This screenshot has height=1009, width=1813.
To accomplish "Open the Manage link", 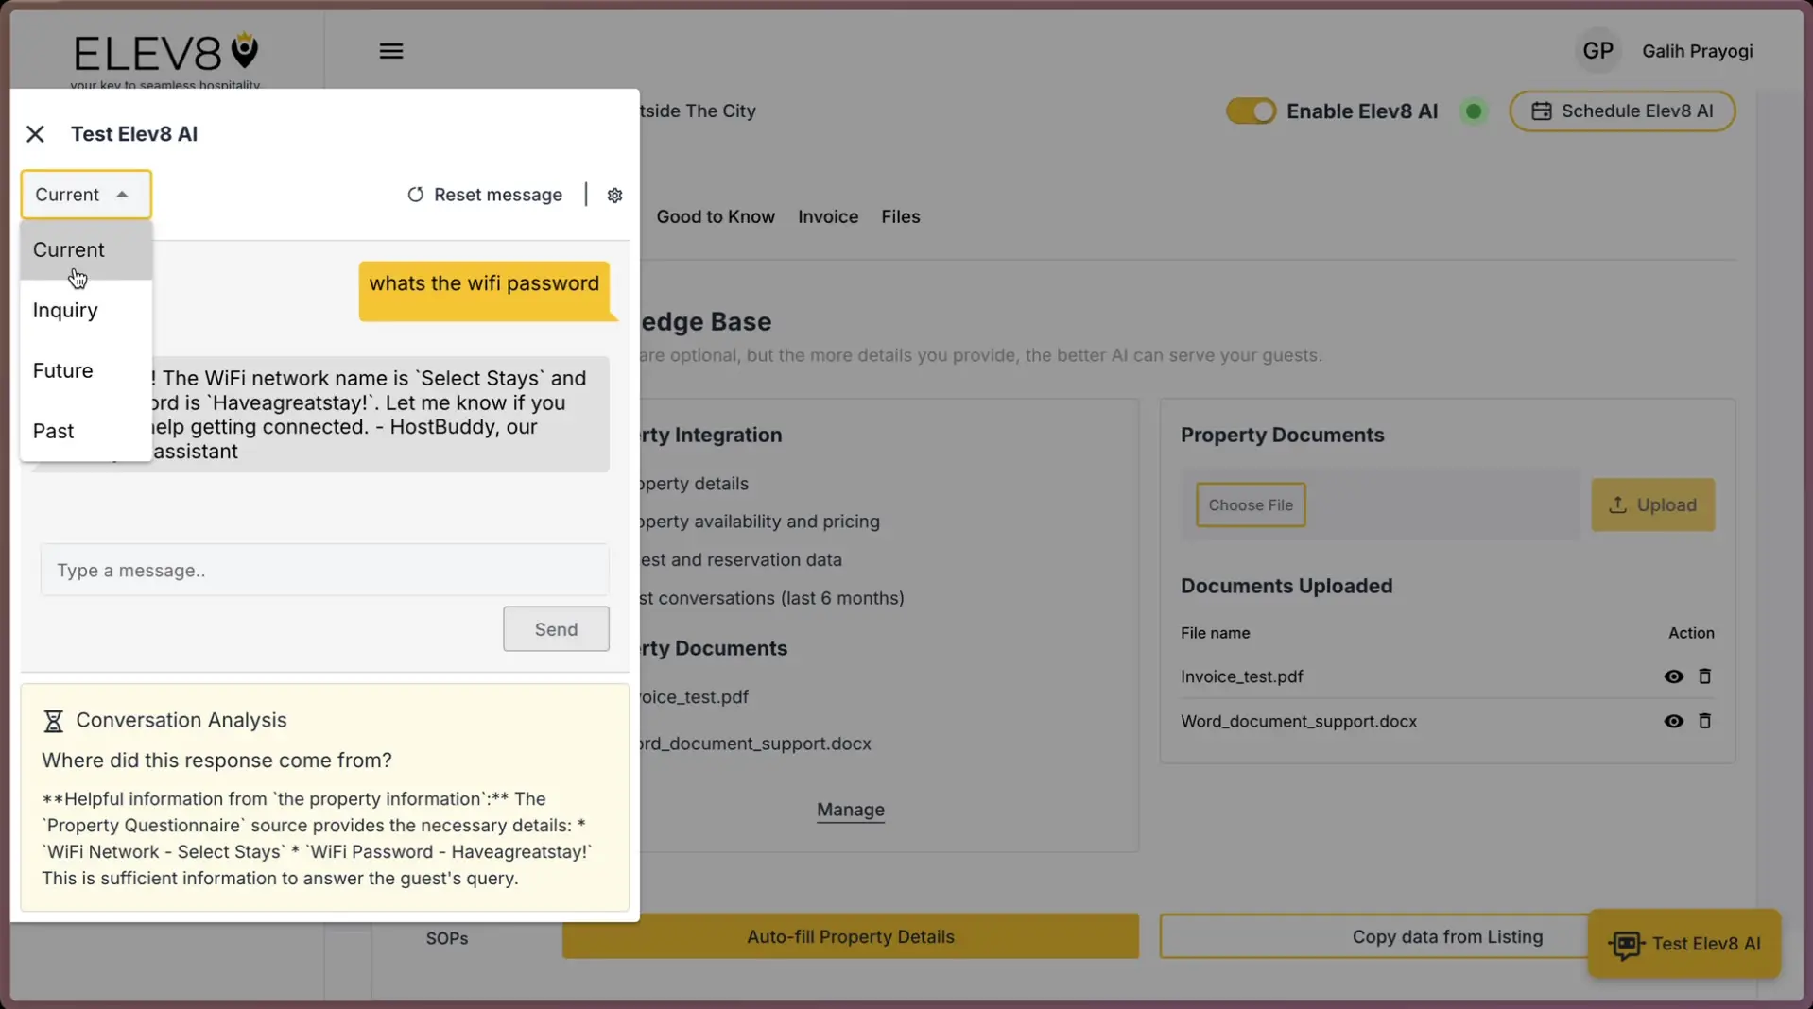I will [850, 810].
